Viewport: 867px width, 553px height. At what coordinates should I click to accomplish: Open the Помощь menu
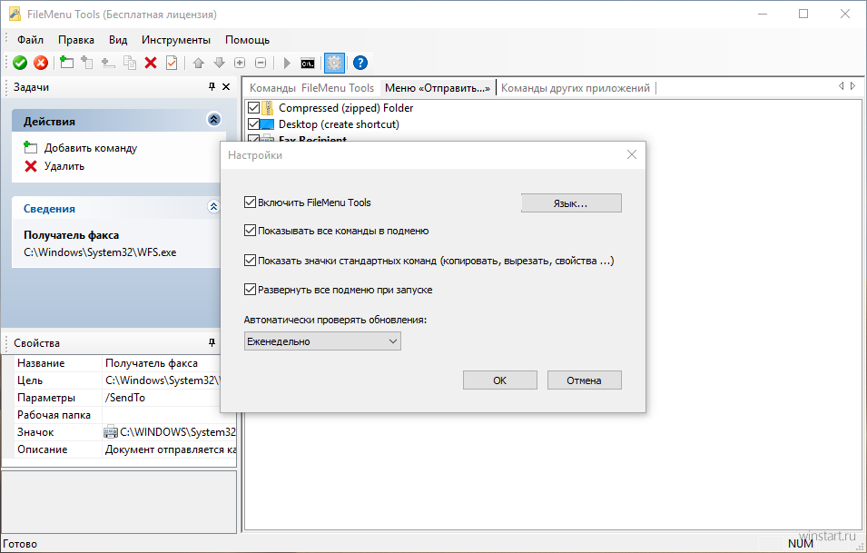click(x=247, y=40)
